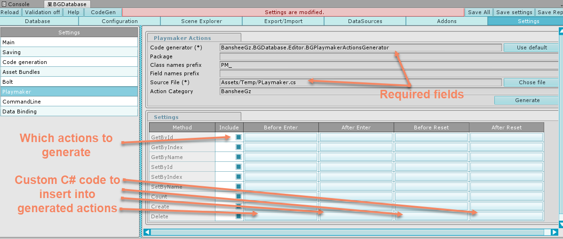Select Saving in settings list
The width and height of the screenshot is (563, 239).
[69, 52]
